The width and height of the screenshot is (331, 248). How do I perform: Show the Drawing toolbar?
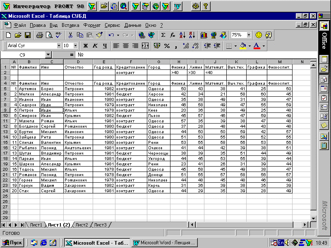[x=223, y=35]
